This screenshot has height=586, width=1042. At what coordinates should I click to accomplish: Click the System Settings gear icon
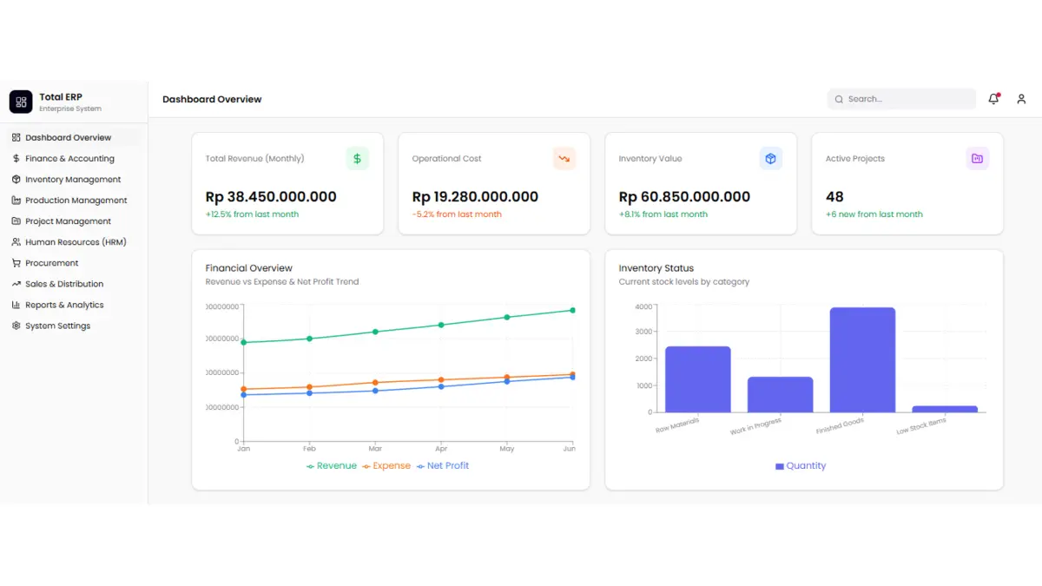[x=16, y=326]
